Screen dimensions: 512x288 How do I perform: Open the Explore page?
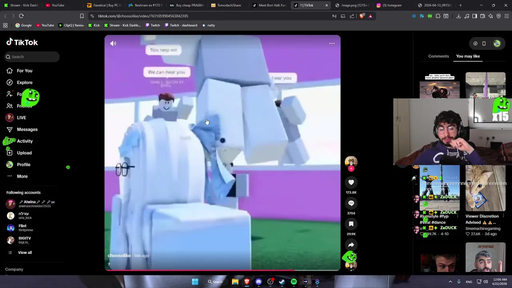(24, 82)
